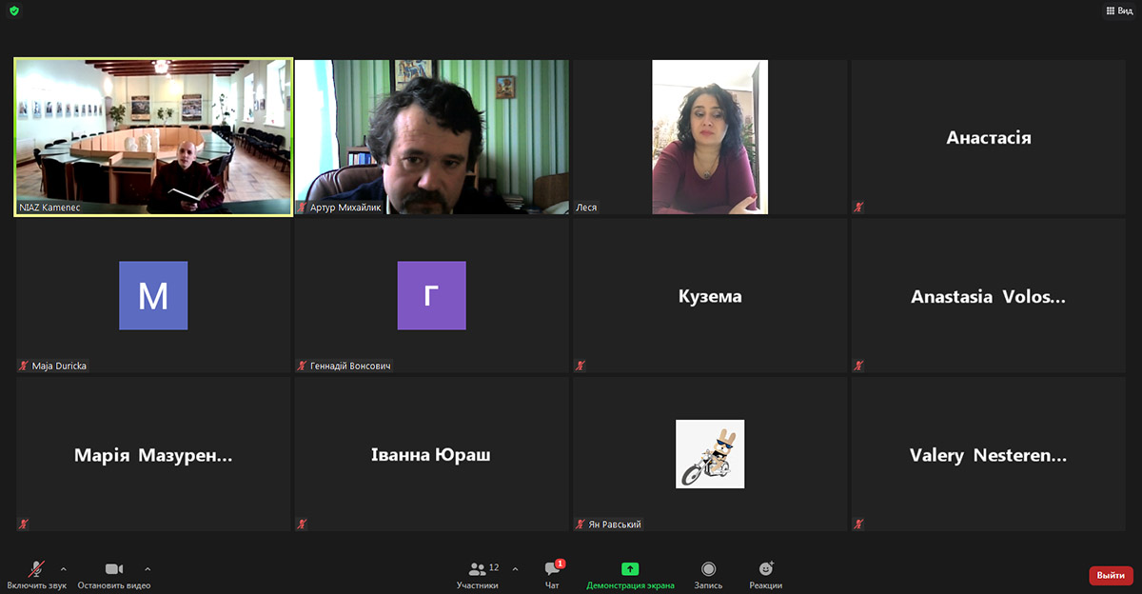Viewport: 1142px width, 594px height.
Task: Click Геннадій Вонсович's Г avatar
Action: coord(431,295)
